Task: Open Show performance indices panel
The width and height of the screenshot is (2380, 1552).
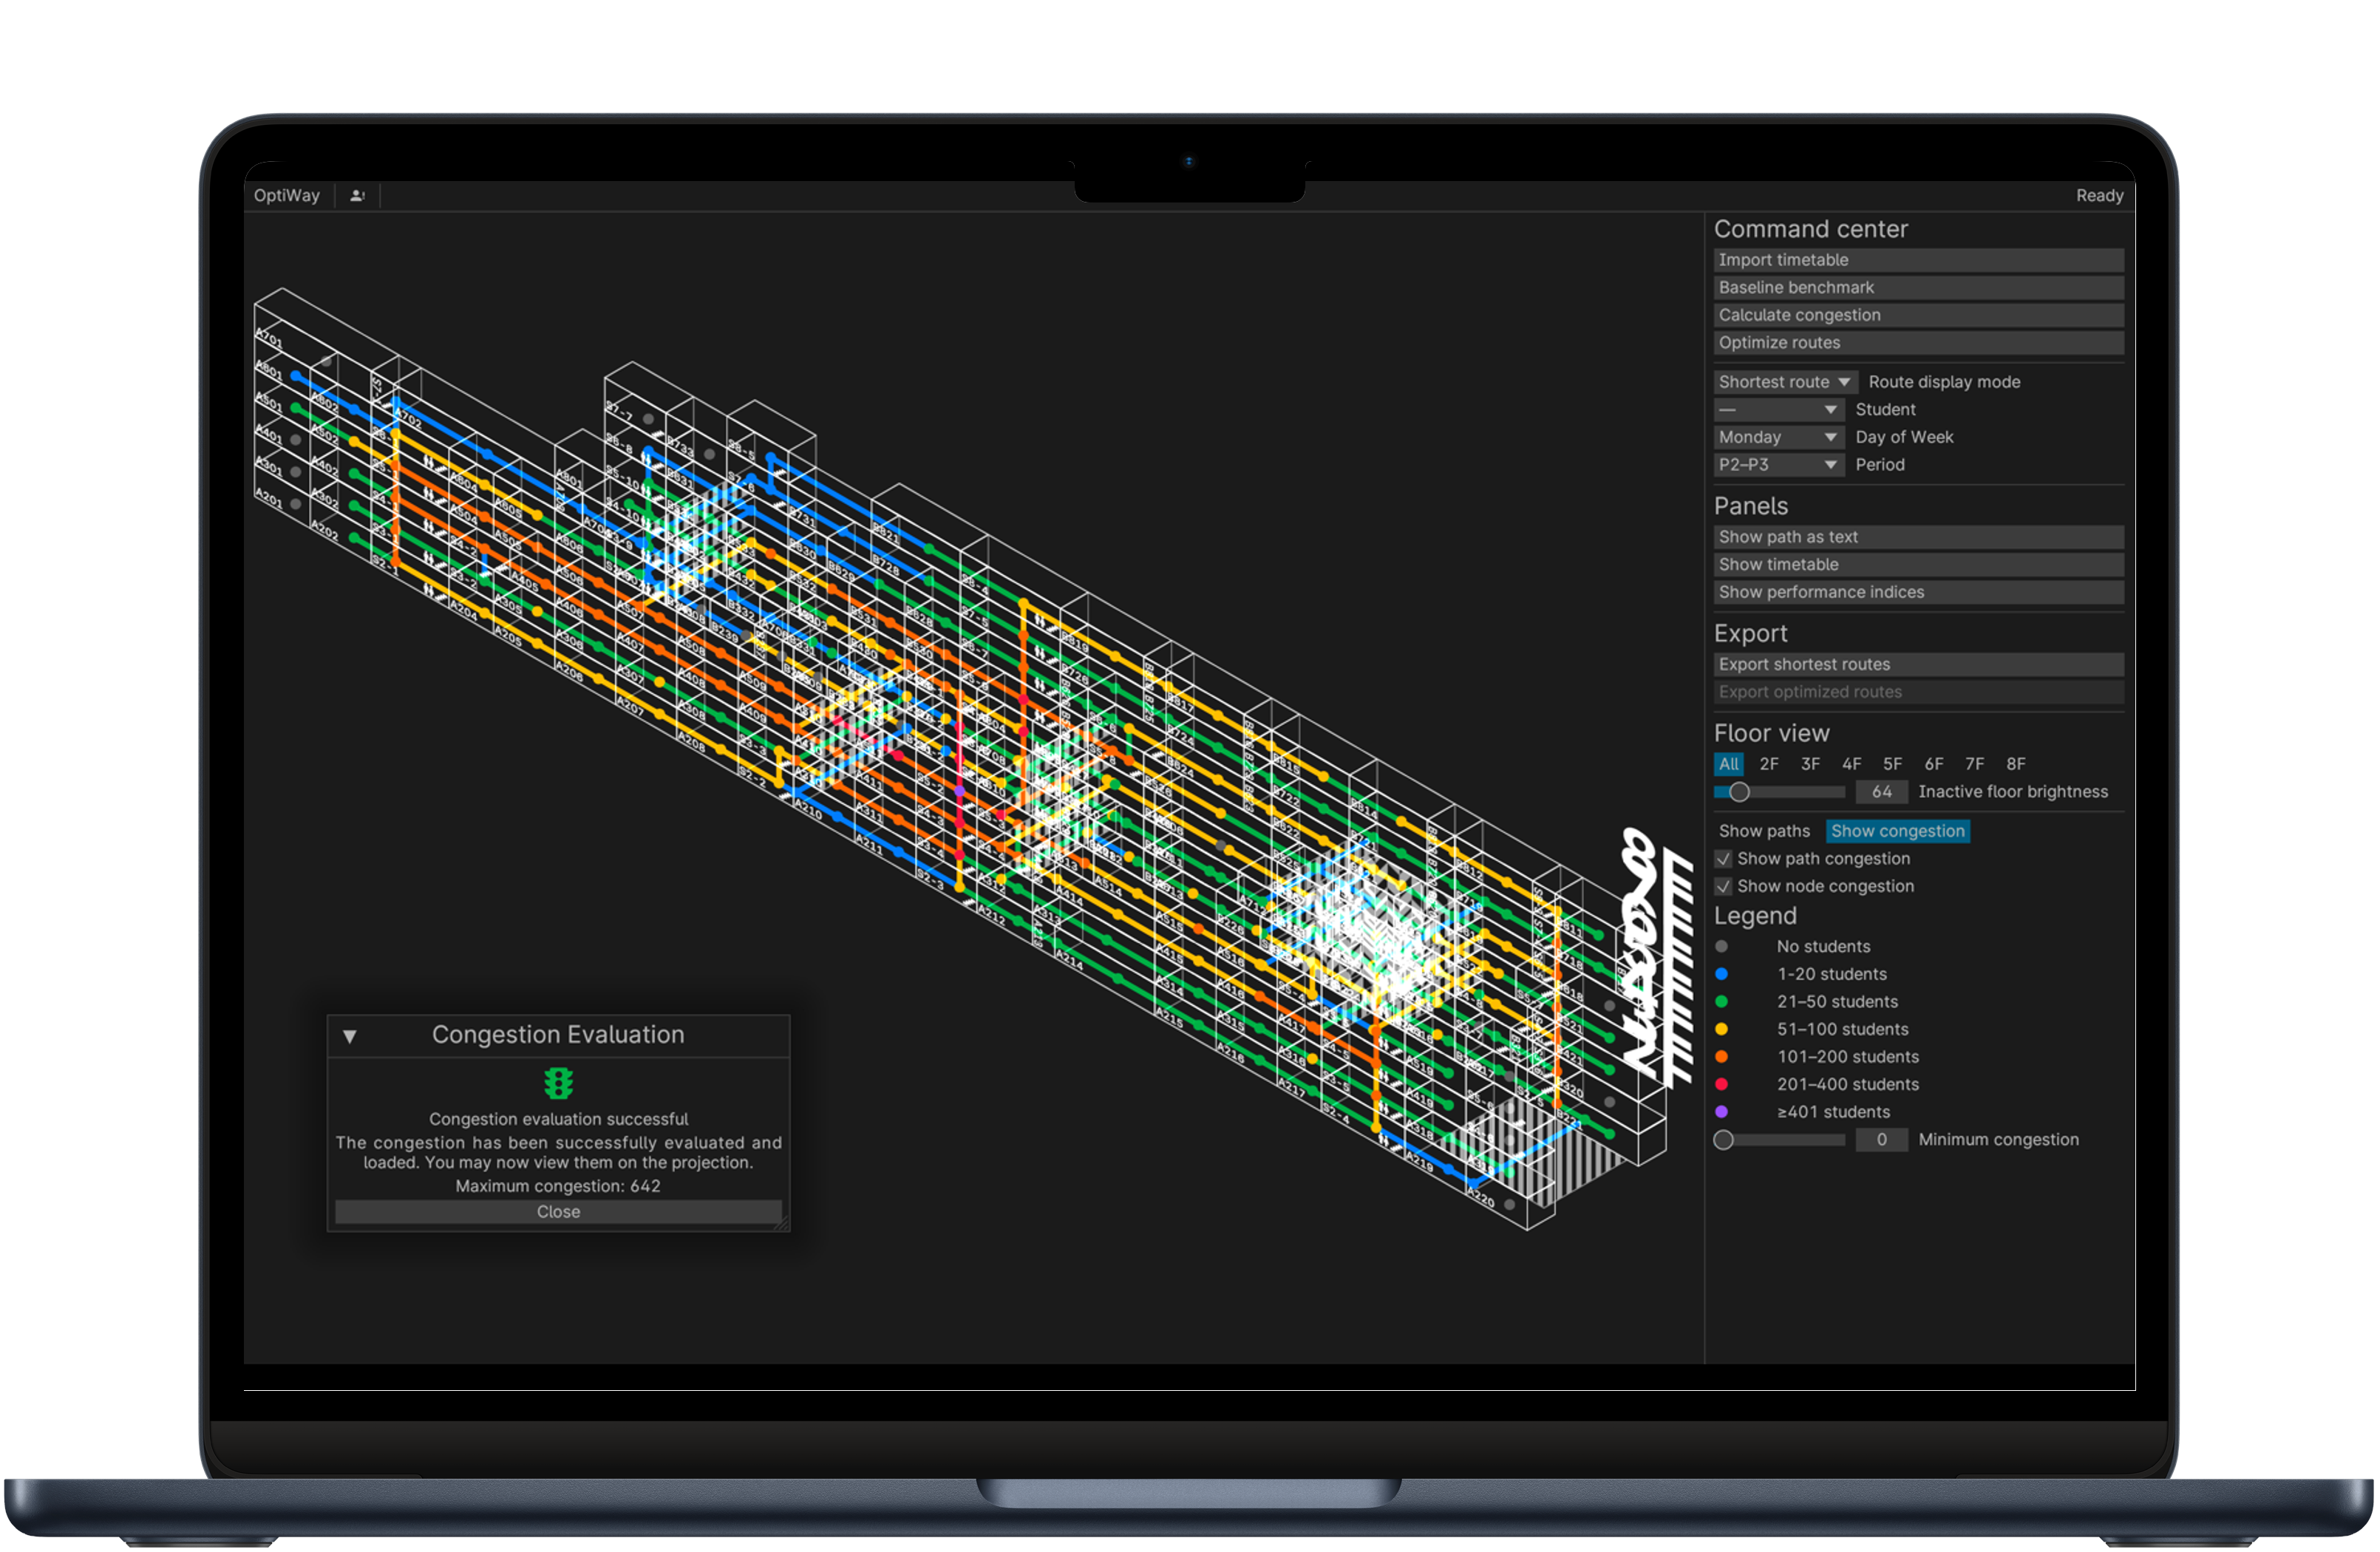Action: [1918, 592]
